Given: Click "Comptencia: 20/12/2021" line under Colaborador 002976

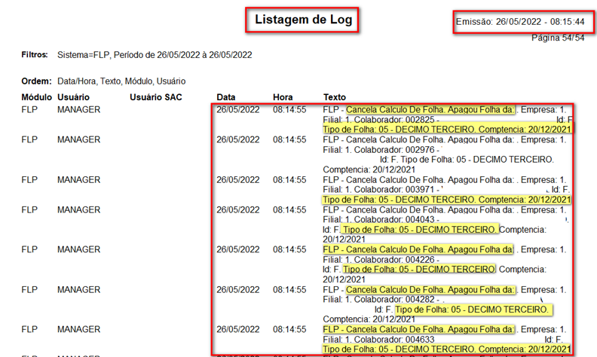Looking at the screenshot, I should [369, 169].
